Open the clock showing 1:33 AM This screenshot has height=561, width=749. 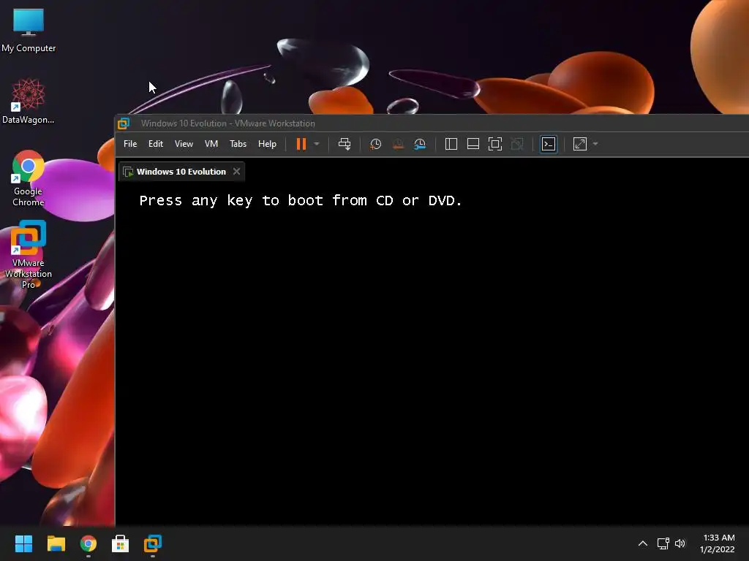(718, 543)
